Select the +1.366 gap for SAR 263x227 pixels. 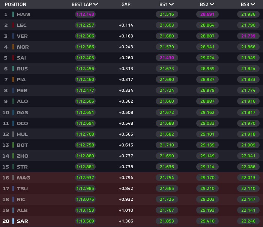(126, 221)
